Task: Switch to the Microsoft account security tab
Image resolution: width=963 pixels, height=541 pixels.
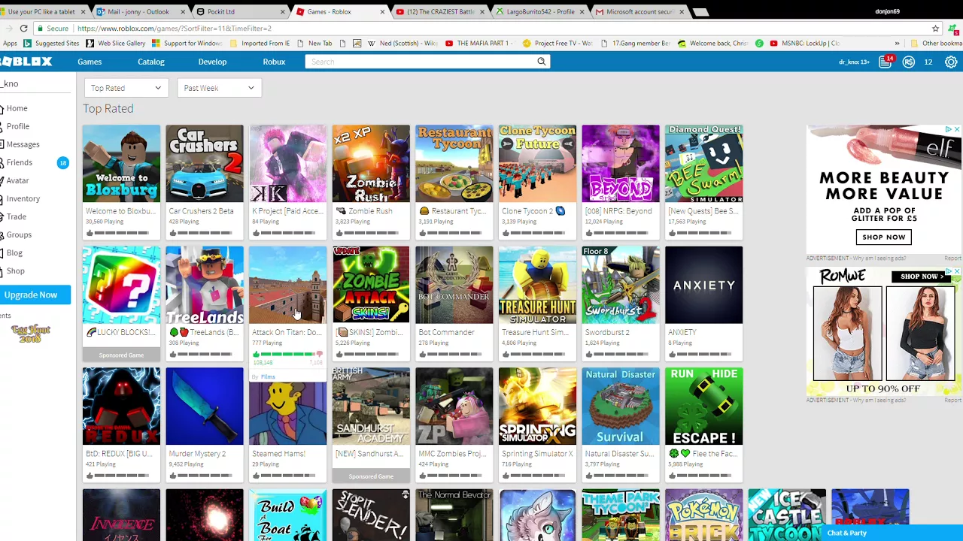Action: click(x=638, y=12)
